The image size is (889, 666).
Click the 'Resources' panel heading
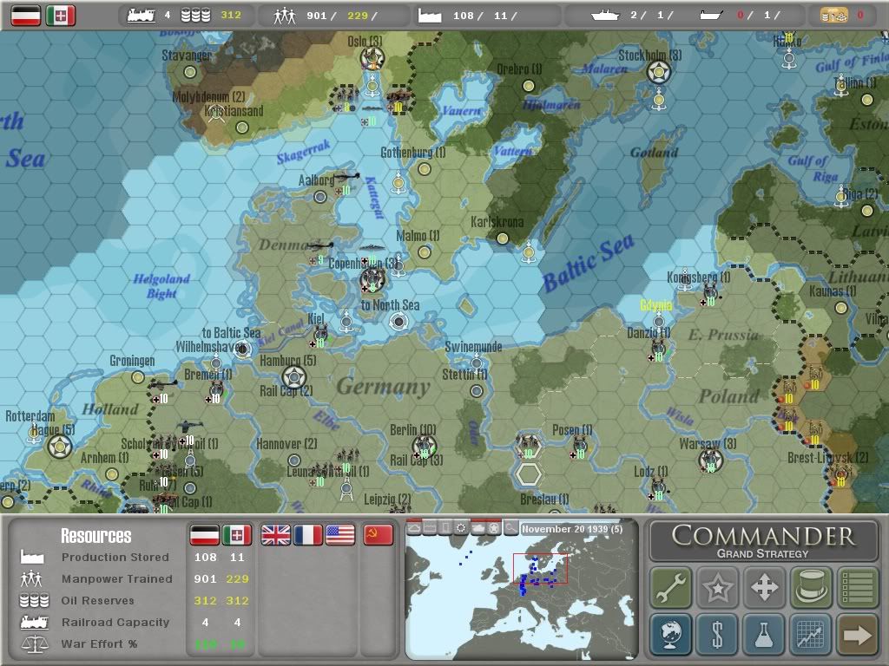pos(95,536)
